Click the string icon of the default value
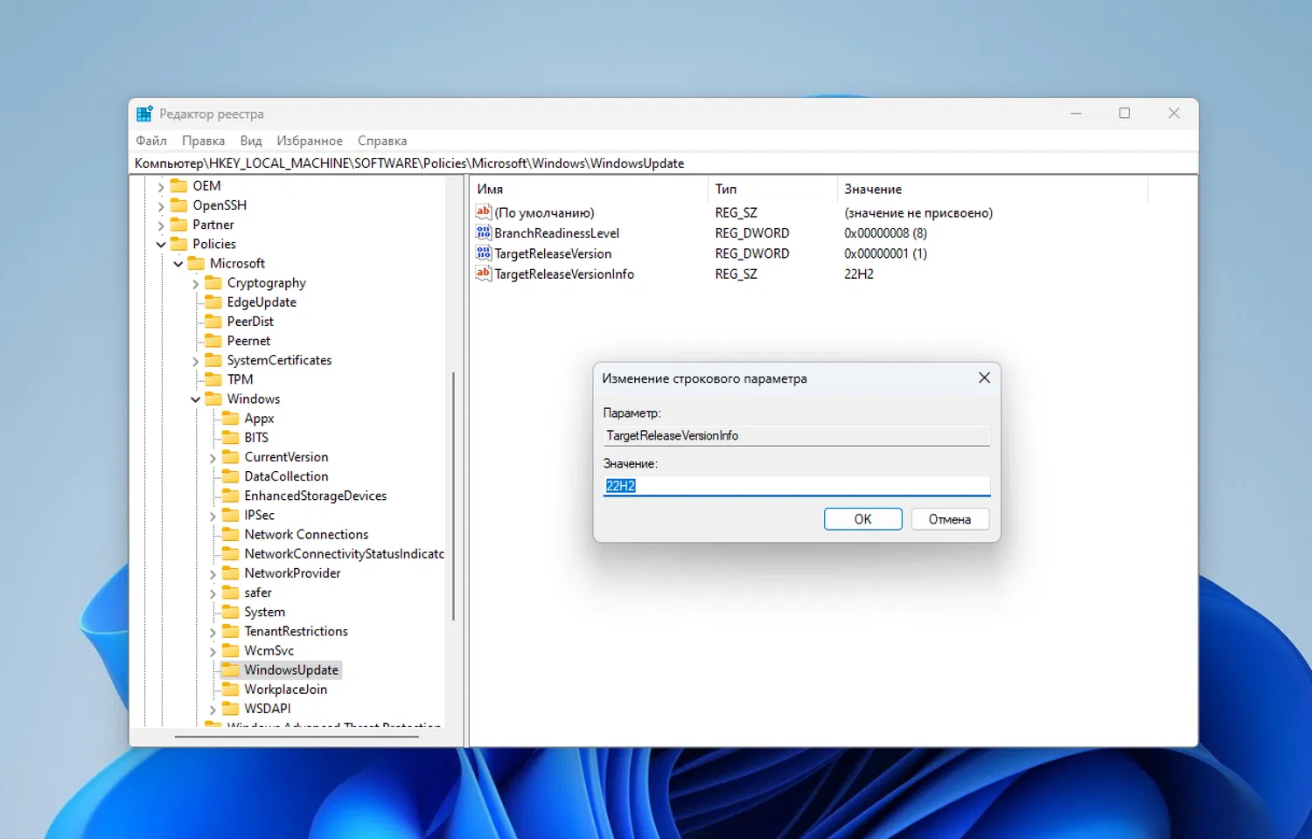Image resolution: width=1312 pixels, height=839 pixels. point(484,211)
